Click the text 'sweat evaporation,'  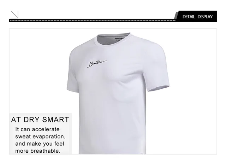point(40,136)
